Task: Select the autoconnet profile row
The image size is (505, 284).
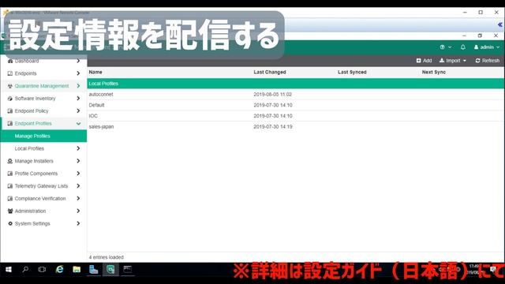Action: coord(296,95)
